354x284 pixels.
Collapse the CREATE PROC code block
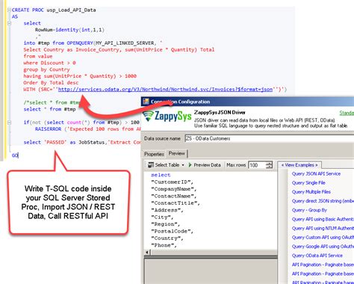[x=9, y=10]
